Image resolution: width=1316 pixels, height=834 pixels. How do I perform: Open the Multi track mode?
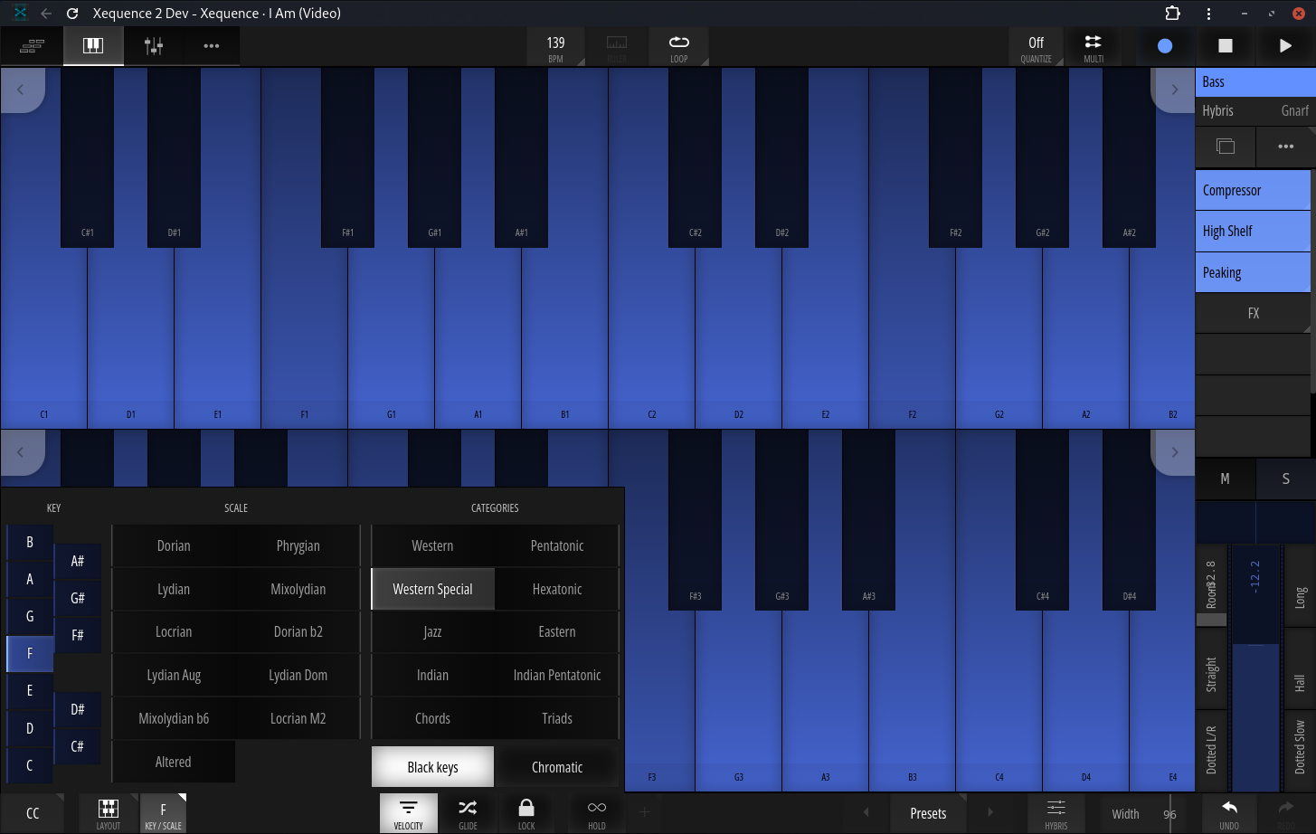(x=1094, y=47)
